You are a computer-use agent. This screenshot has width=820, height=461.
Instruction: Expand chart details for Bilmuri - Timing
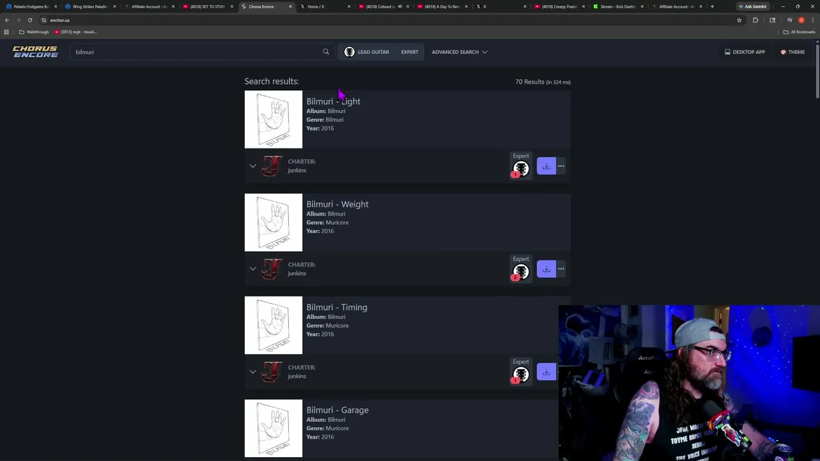252,372
